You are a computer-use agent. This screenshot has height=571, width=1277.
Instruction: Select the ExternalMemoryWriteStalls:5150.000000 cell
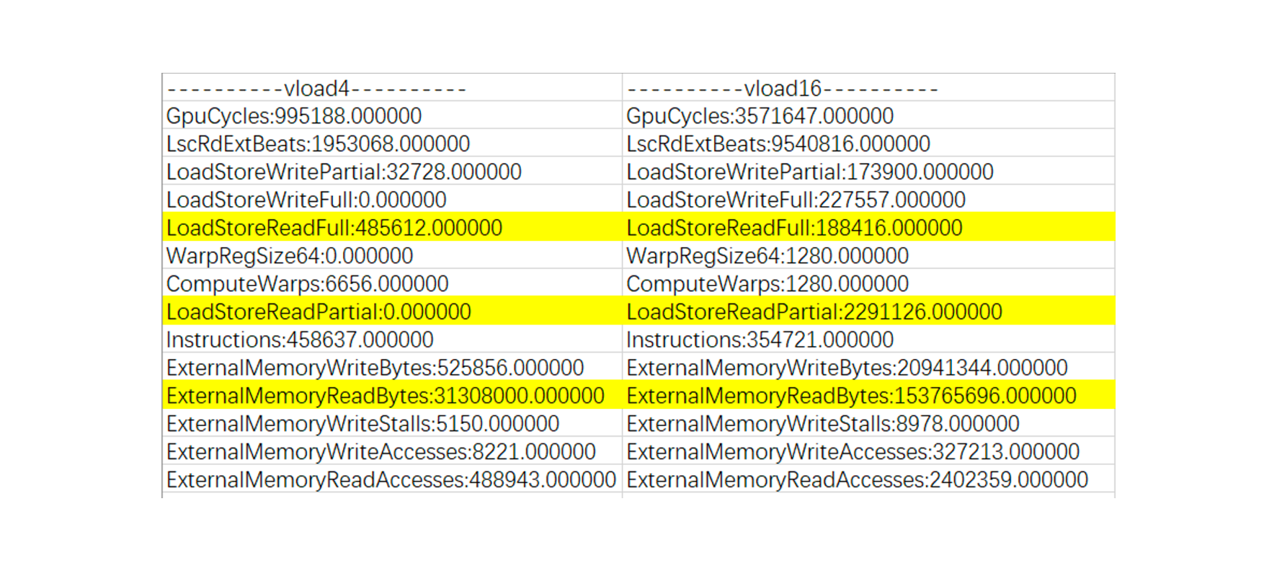point(392,423)
